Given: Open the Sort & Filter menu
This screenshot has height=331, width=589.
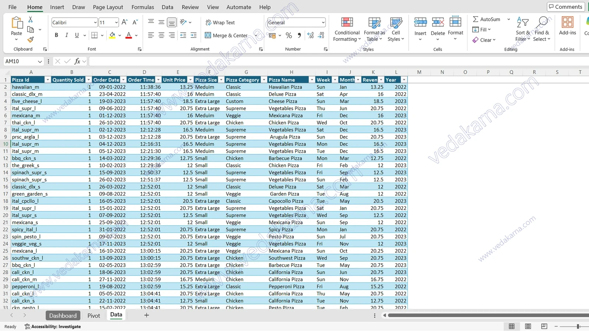Looking at the screenshot, I should point(523,29).
